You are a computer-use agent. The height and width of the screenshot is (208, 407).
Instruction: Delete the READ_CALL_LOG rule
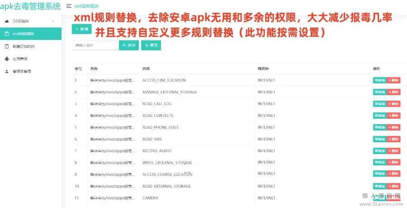(393, 104)
